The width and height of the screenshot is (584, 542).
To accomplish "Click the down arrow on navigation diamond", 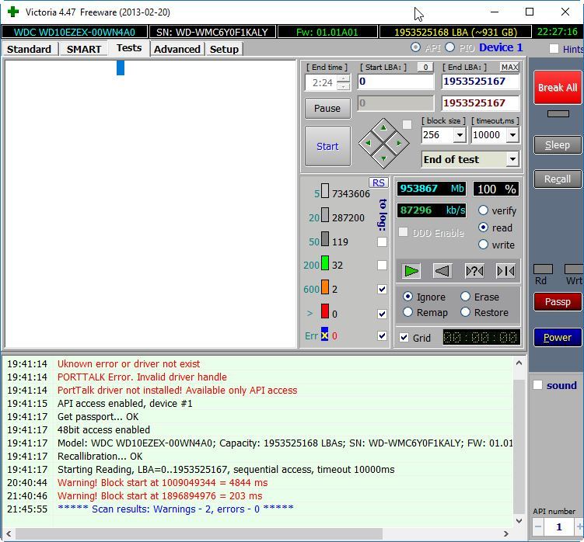I will 383,158.
